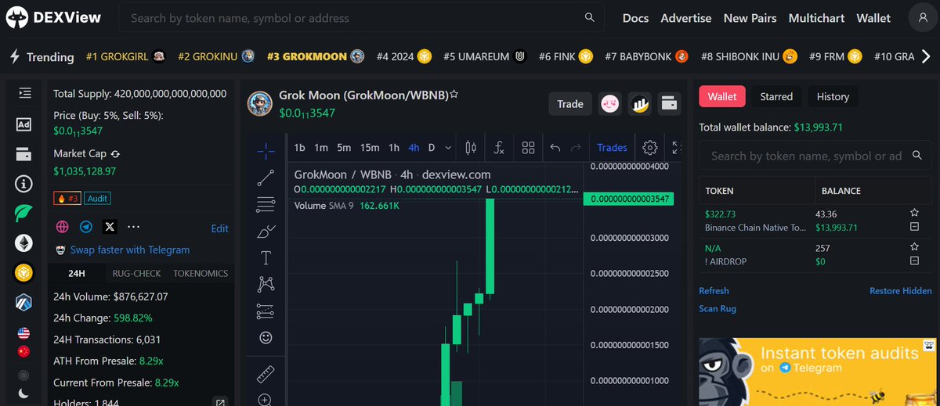Switch language with the China flag

coord(23,352)
